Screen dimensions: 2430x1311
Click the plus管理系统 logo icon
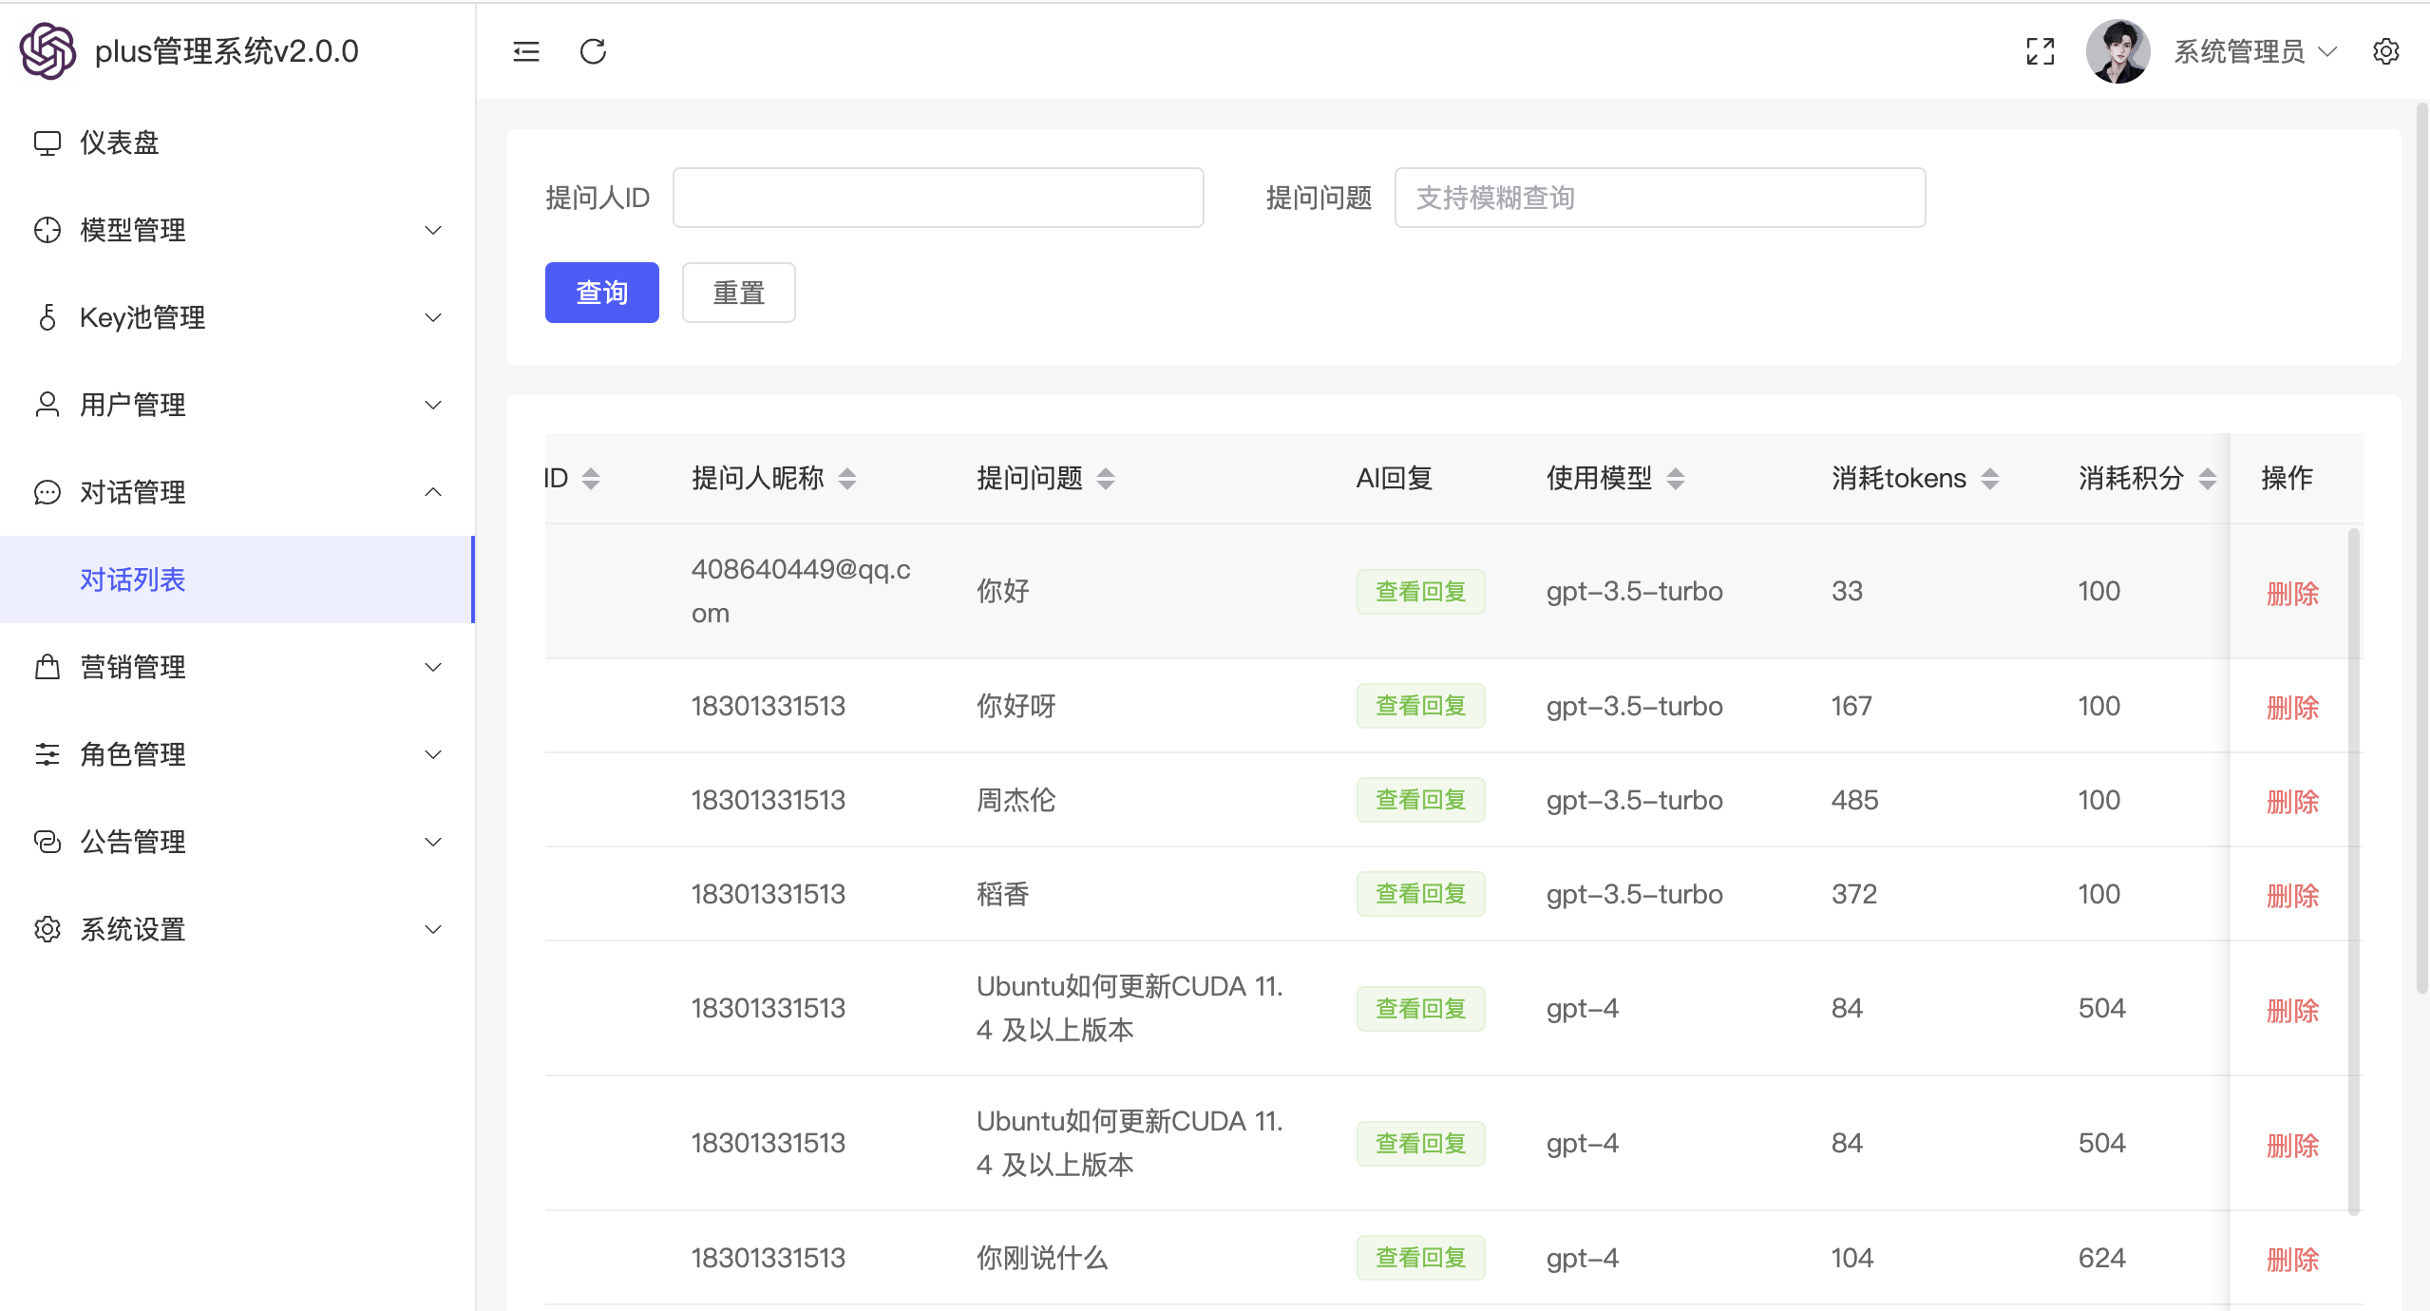pyautogui.click(x=47, y=51)
